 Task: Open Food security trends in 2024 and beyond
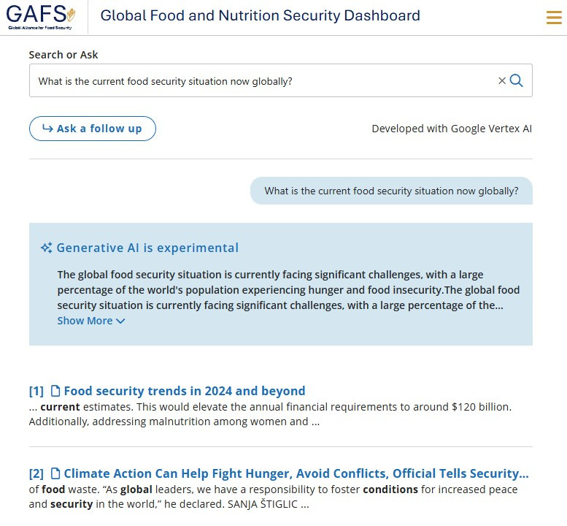pyautogui.click(x=185, y=391)
